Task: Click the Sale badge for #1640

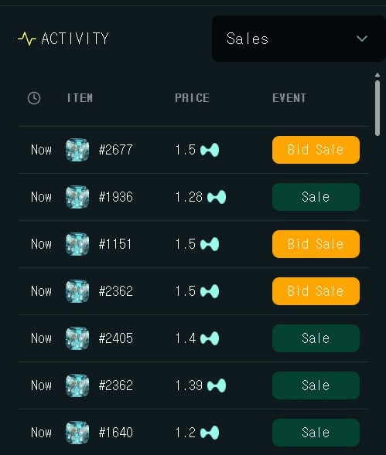Action: point(316,433)
